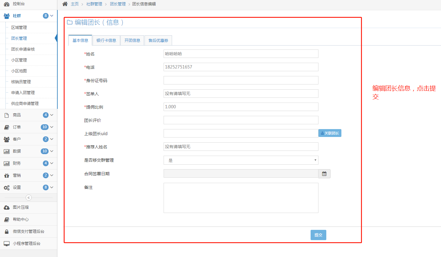Collapse the sidebar with double-arrow icon
Image resolution: width=441 pixels, height=257 pixels.
(x=29, y=198)
